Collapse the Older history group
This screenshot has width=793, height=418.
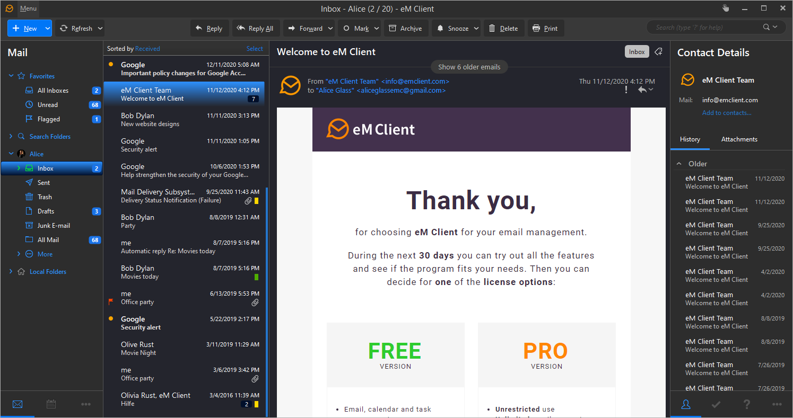click(679, 164)
